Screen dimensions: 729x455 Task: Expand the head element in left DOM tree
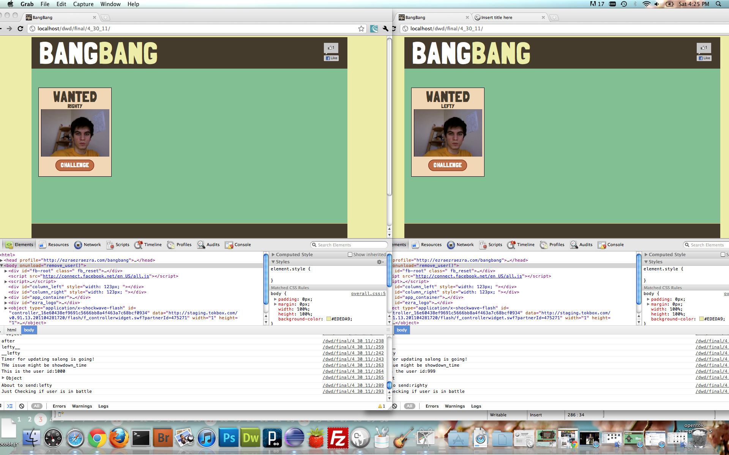tap(2, 260)
